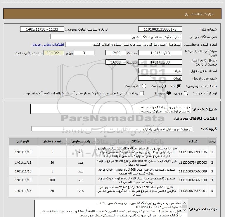Viewport: 225px width, 217px height.
Task: Click the گروه کالا field
Action: pyautogui.click(x=112, y=129)
